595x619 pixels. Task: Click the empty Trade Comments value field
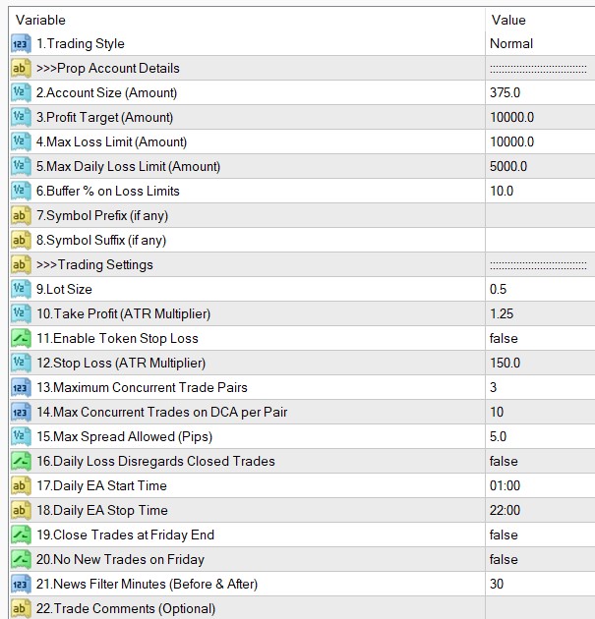[538, 608]
